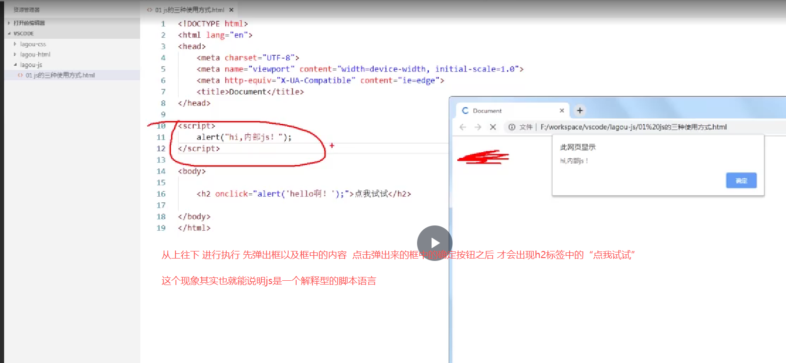Expand the lagou-html folder
Viewport: 786px width, 363px height.
(35, 54)
